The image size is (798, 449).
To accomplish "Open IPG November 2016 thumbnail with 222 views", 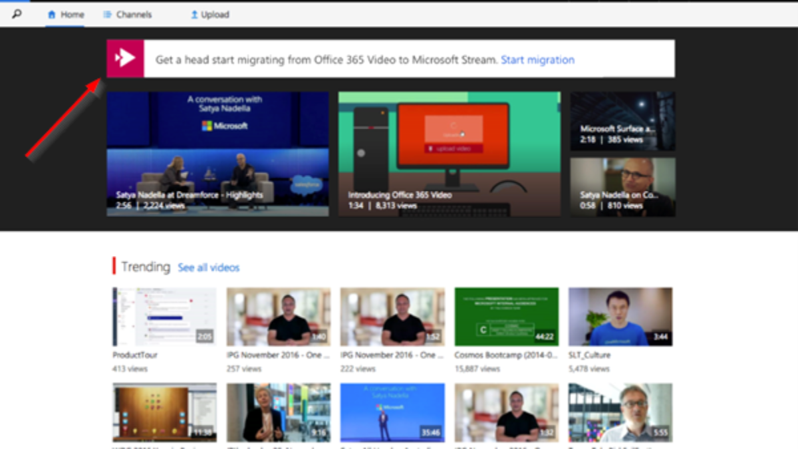I will (x=392, y=317).
